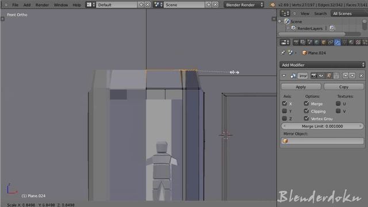The image size is (368, 207).
Task: Remove the Mirror modifier
Action: tap(361, 75)
